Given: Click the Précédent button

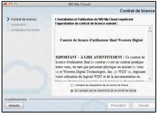Looking at the screenshot, I should click(x=118, y=105).
